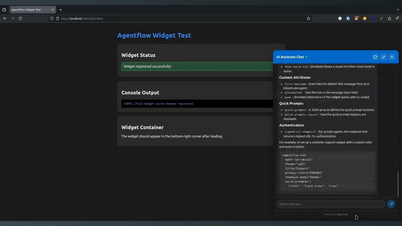This screenshot has height=226, width=402.
Task: Bookmark this page with the star
Action: (x=308, y=19)
